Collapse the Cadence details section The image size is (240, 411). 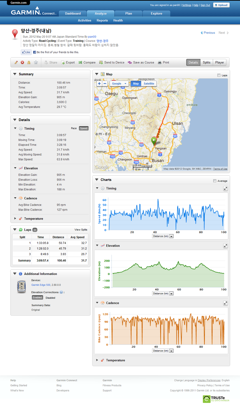coord(15,198)
